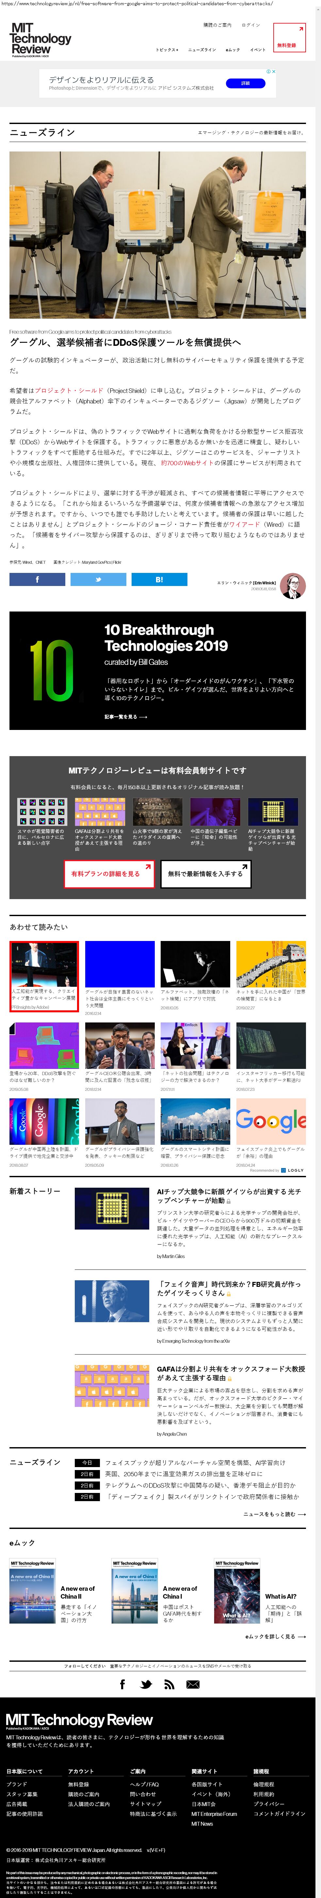
Task: Open the サイトマップ footer link
Action: pyautogui.click(x=145, y=1804)
